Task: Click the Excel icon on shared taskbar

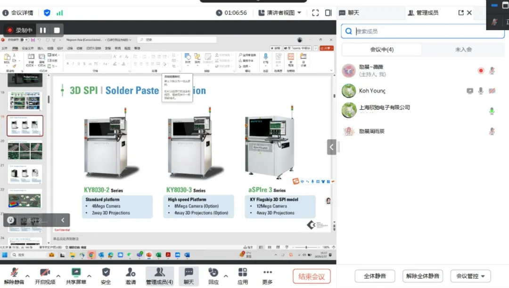Action: 158,255
